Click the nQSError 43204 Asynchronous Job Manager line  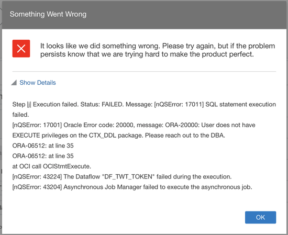click(x=132, y=187)
